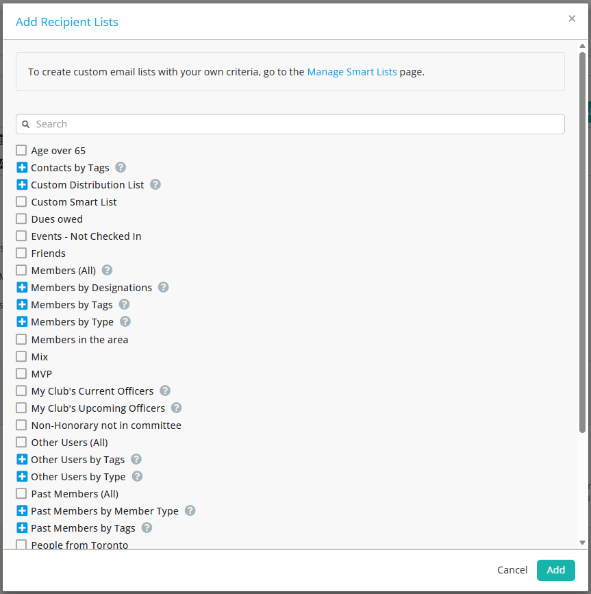
Task: Check the Age over 65 list
Action: 21,149
